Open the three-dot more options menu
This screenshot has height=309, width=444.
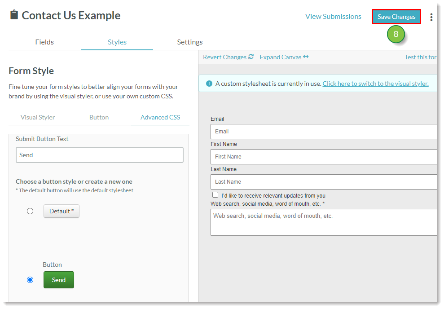pyautogui.click(x=431, y=17)
